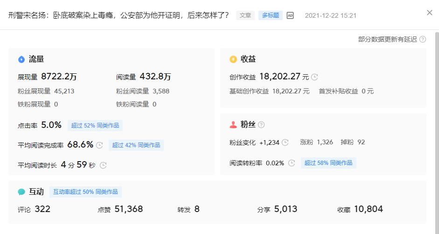Click the clock icon after 平均阅读完成率 68.6%
The image size is (439, 234).
99,145
